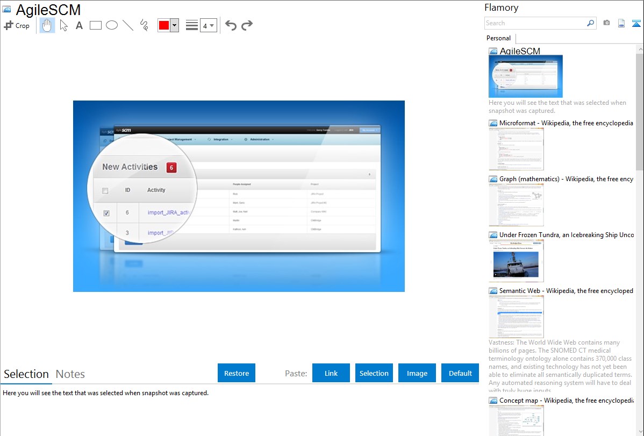Click the scroll up arrow of the snapshot list
This screenshot has height=436, width=644.
(640, 49)
